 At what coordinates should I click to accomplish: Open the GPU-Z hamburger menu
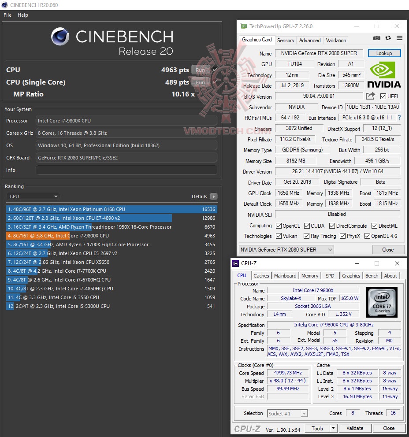(399, 38)
